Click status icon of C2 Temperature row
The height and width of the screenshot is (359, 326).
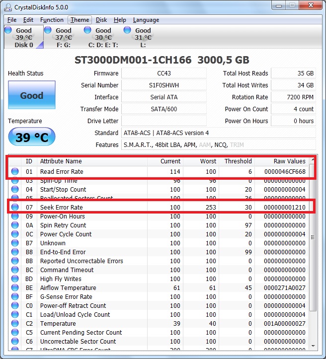point(15,323)
